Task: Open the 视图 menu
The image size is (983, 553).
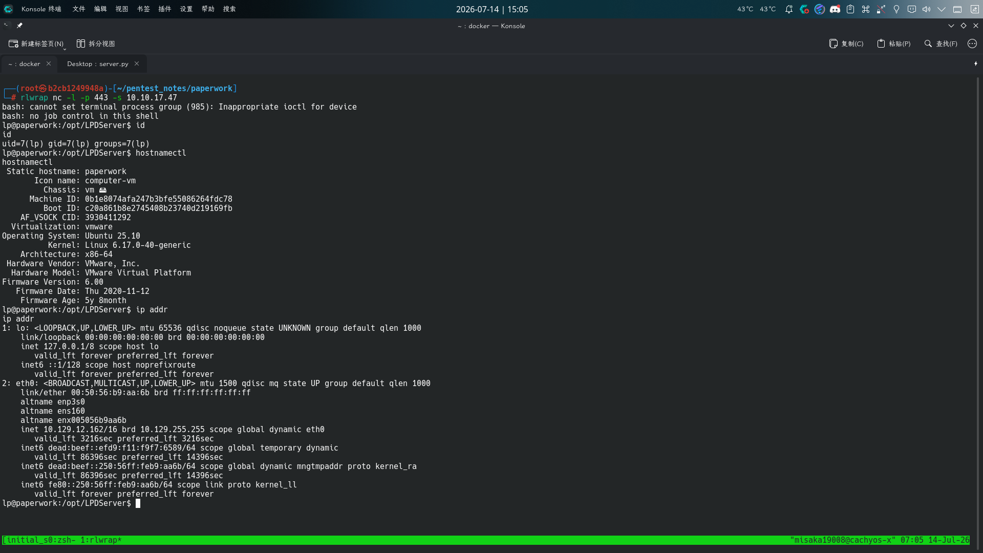Action: 122,9
